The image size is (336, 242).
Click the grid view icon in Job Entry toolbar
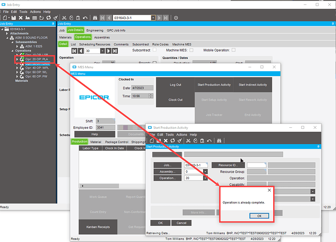pyautogui.click(x=35, y=18)
